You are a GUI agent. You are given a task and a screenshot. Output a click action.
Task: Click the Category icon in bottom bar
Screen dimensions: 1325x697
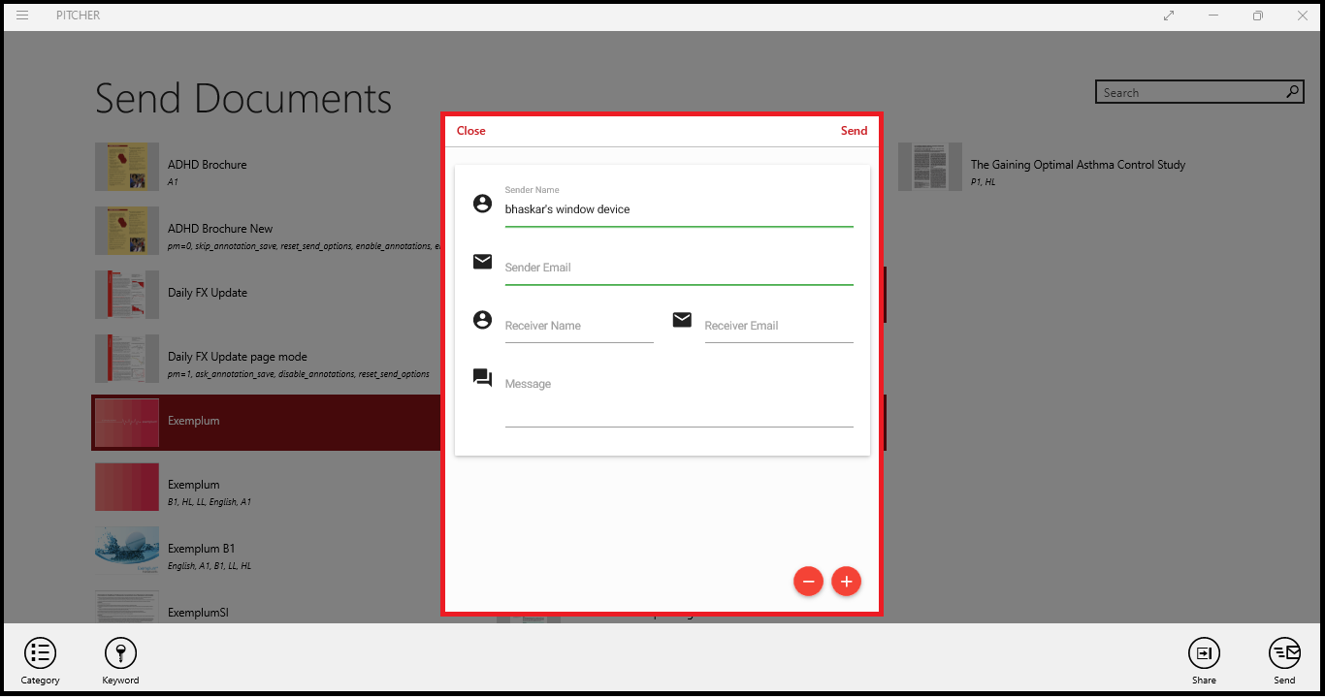point(40,653)
